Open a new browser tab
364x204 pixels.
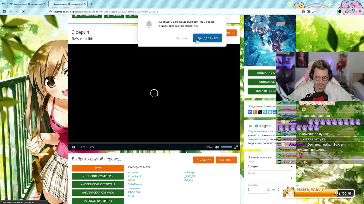tap(91, 4)
